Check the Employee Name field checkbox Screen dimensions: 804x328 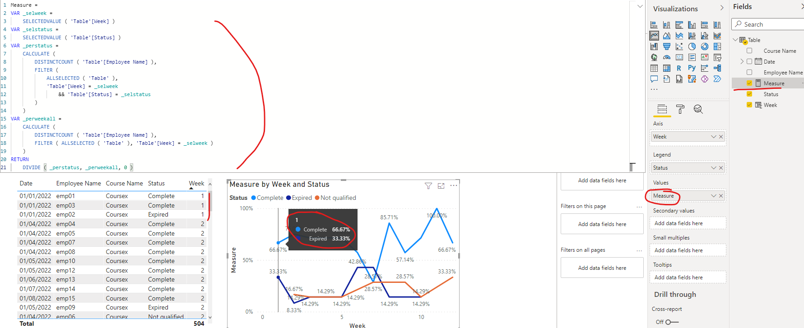tap(749, 73)
